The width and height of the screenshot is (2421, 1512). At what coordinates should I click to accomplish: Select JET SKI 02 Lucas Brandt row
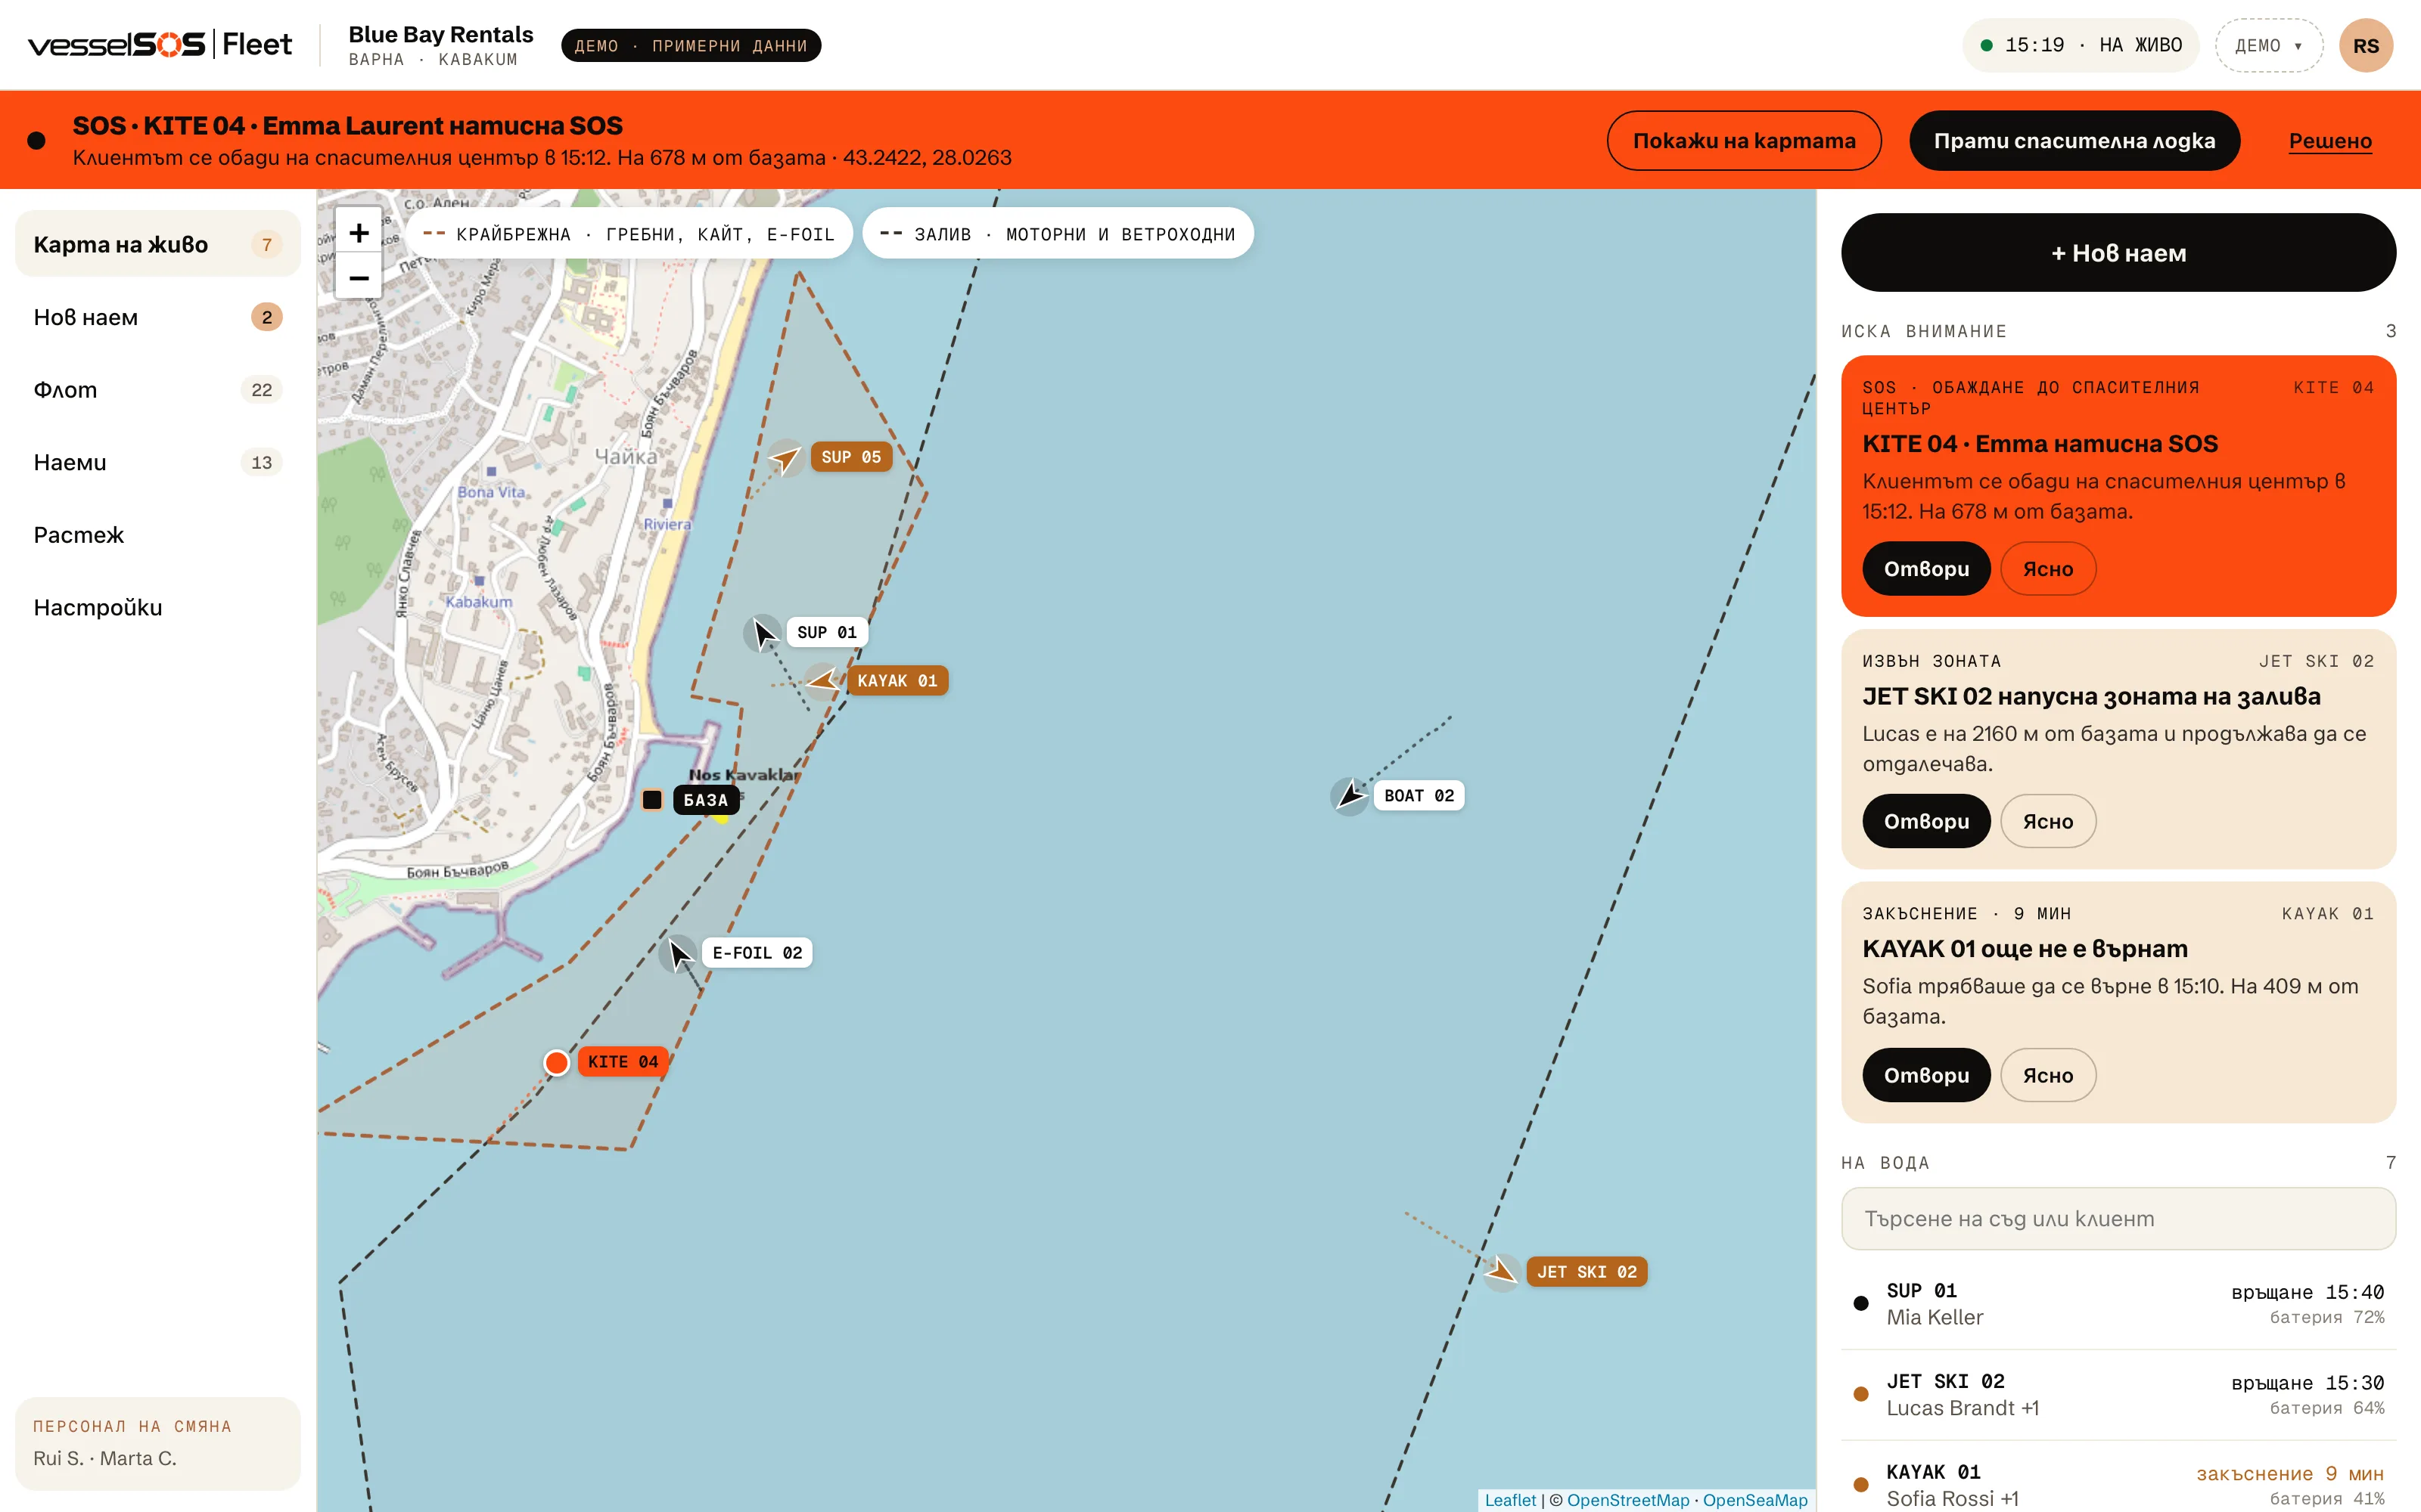point(2118,1395)
